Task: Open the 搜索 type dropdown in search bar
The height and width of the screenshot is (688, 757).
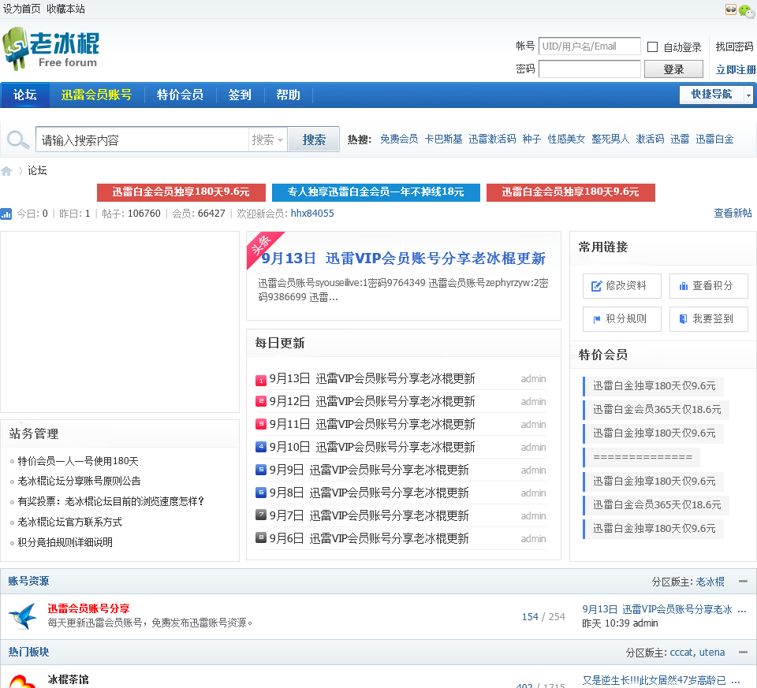Action: [x=268, y=140]
